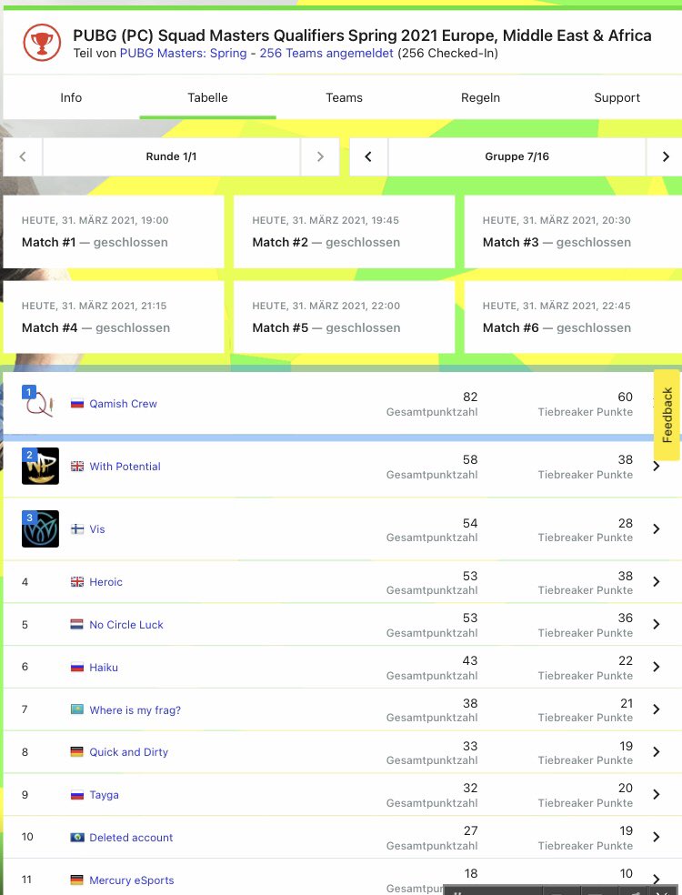
Task: Open Match #6 card from 22:45
Action: pyautogui.click(x=573, y=317)
